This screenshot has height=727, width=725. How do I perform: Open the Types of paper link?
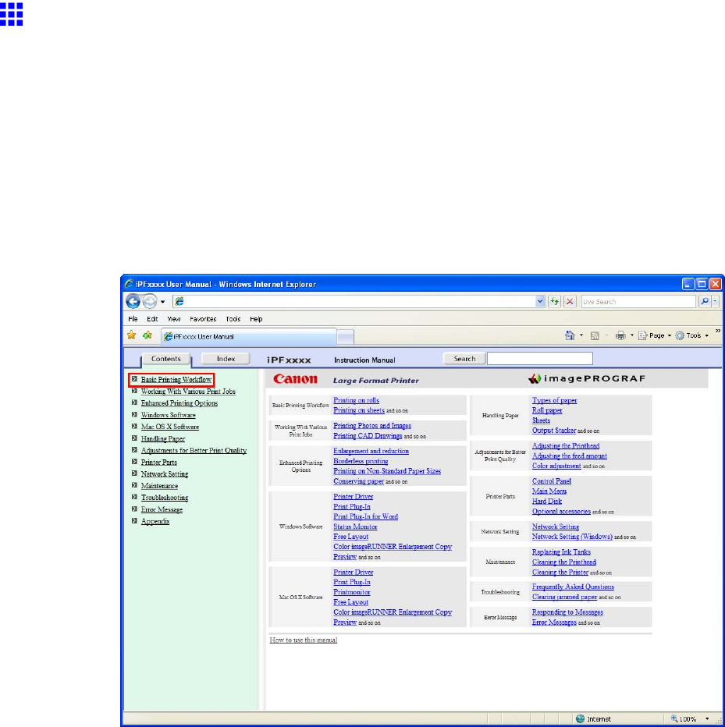(x=555, y=400)
